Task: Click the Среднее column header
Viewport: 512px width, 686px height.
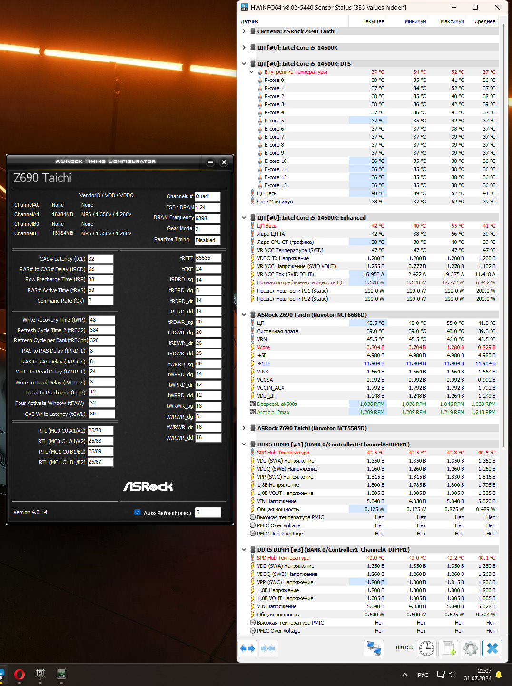Action: (482, 21)
